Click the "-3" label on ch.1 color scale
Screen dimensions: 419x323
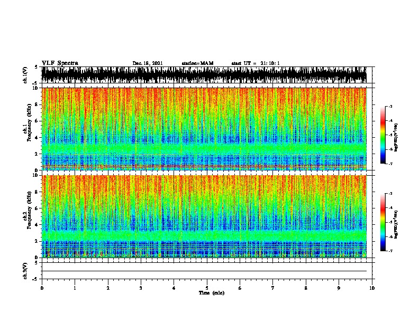coord(390,106)
